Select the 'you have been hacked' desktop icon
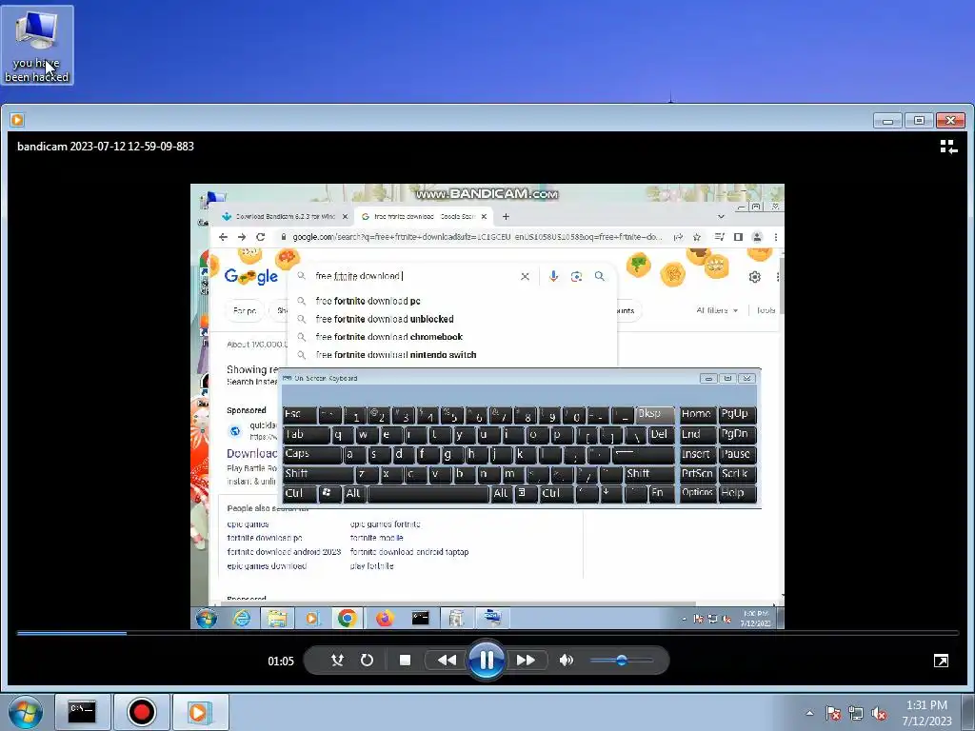This screenshot has width=975, height=731. point(37,46)
